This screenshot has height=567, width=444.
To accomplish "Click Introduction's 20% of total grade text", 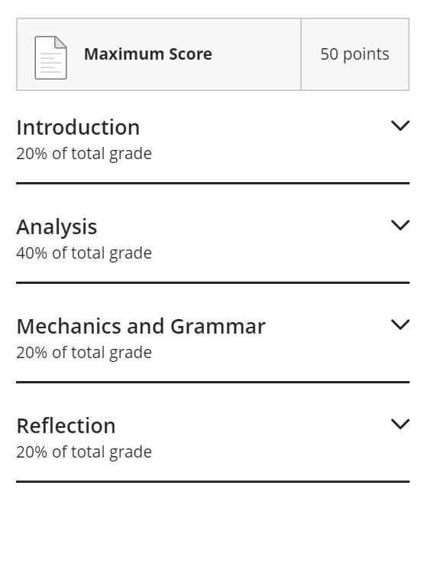I will point(84,154).
